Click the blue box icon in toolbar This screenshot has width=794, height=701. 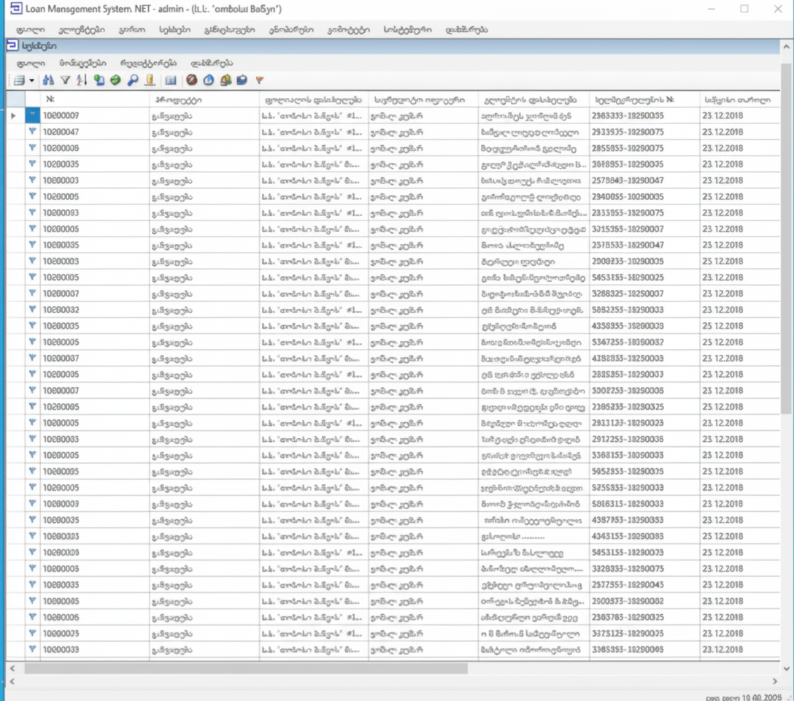(x=242, y=80)
